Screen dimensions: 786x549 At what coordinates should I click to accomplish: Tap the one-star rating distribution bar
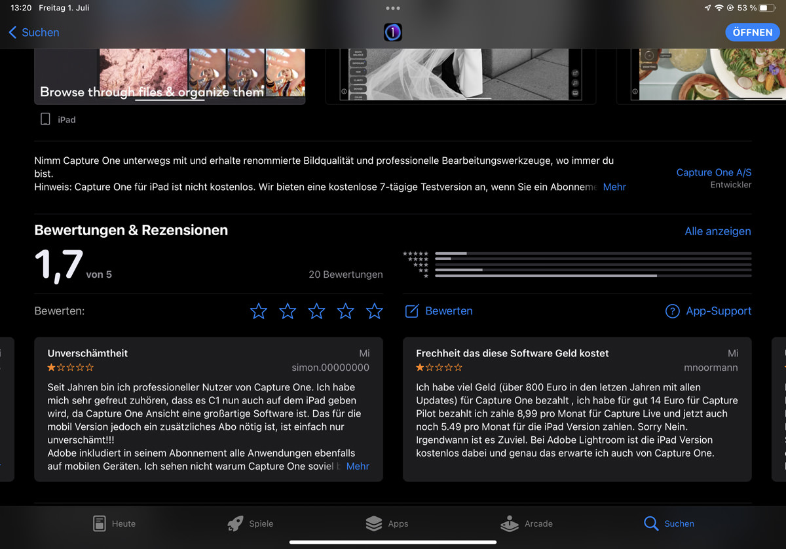click(x=593, y=276)
